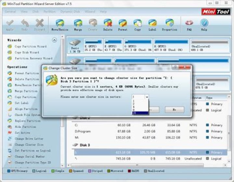Screen dimensions: 234x182
Task: Open the Help menu
Action: coord(103,12)
